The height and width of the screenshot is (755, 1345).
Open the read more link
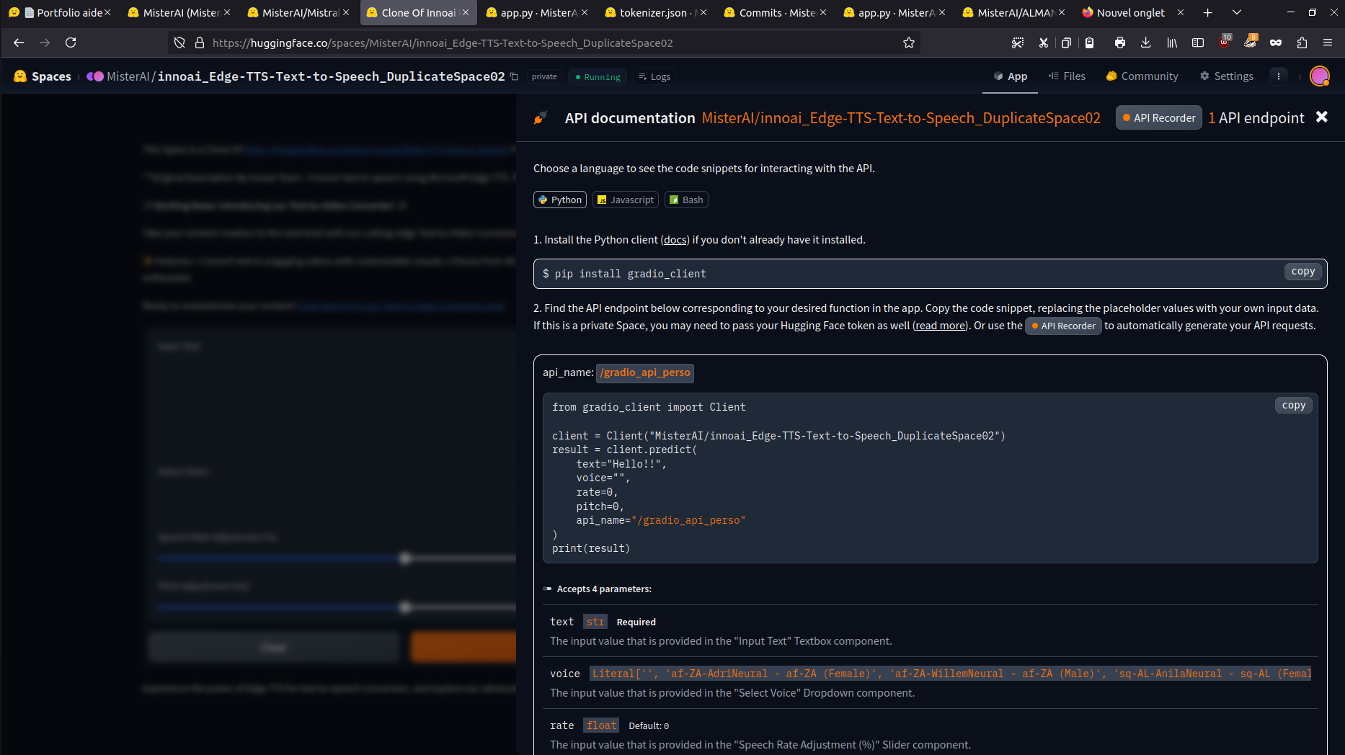coord(940,326)
